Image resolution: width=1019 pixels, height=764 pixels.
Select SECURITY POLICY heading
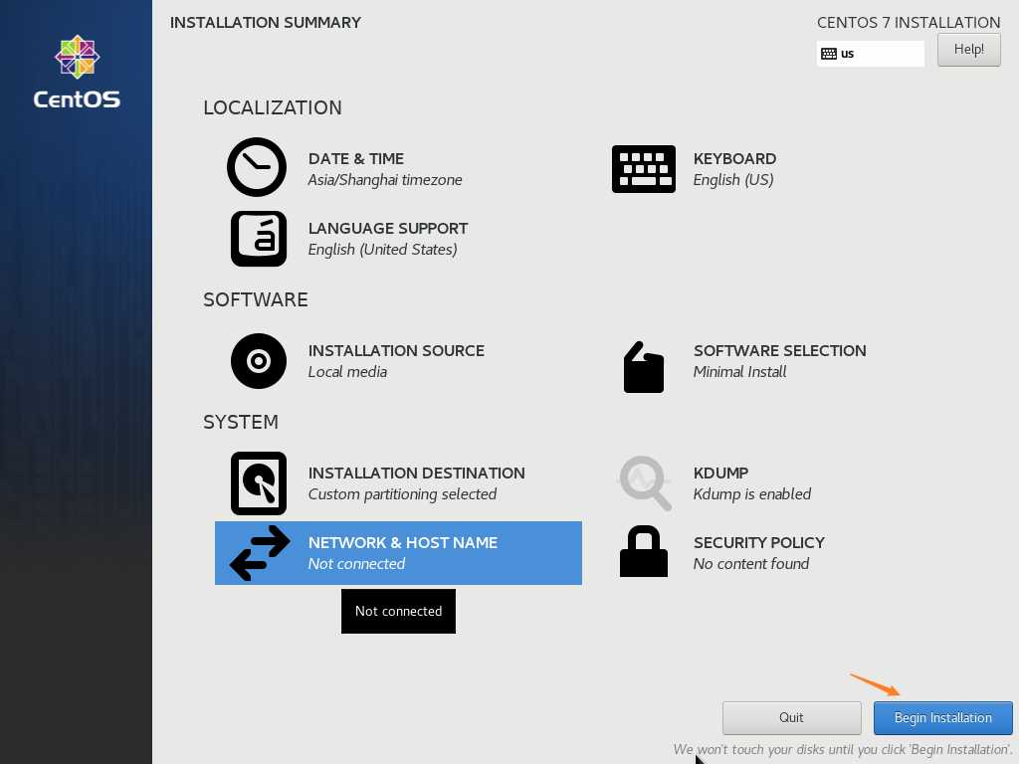point(758,542)
